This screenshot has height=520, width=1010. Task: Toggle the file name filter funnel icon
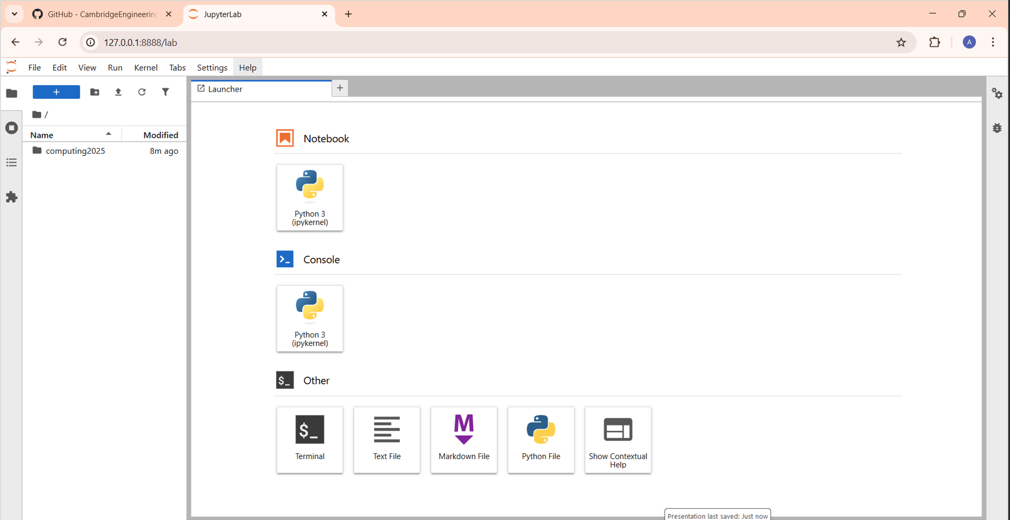166,92
